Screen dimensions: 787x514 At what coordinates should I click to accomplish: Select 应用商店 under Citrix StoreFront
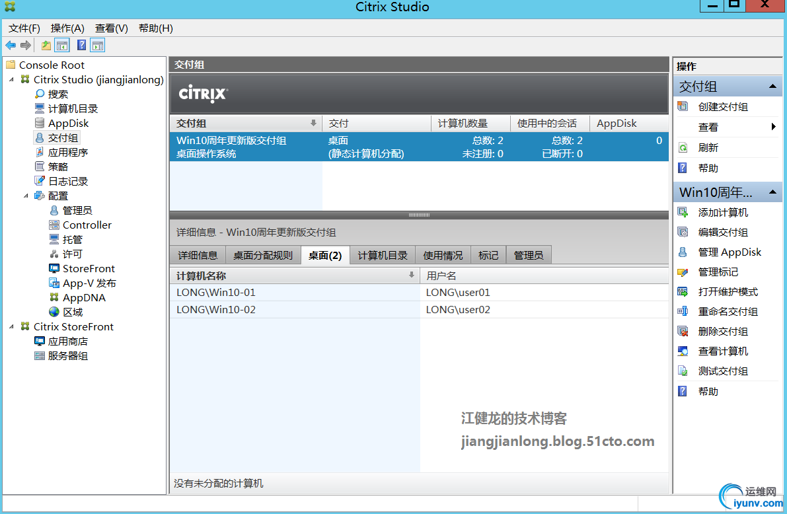[x=68, y=342]
